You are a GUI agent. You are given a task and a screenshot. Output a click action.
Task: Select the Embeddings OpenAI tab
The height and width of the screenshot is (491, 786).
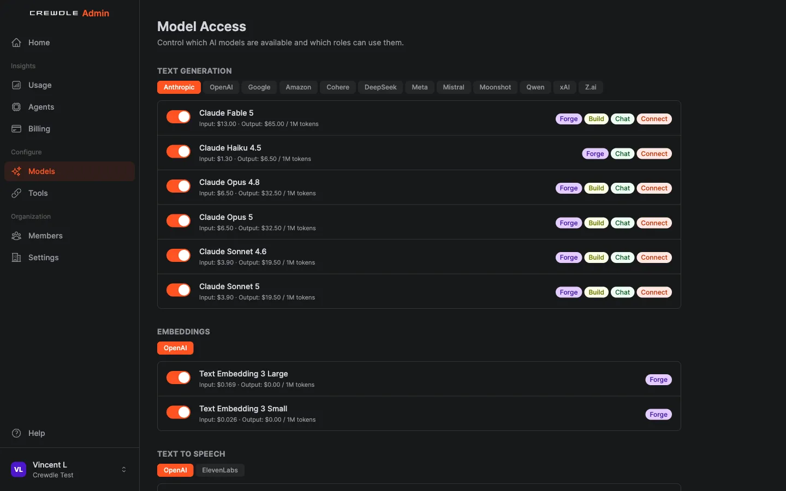click(x=175, y=348)
